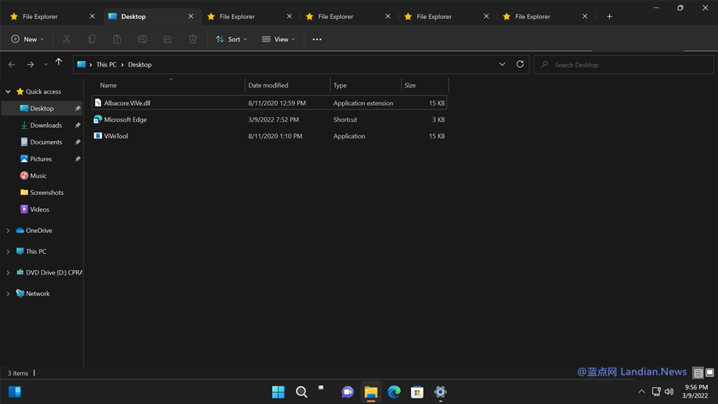This screenshot has width=718, height=404.
Task: Click the Share icon in toolbar
Action: tap(168, 39)
